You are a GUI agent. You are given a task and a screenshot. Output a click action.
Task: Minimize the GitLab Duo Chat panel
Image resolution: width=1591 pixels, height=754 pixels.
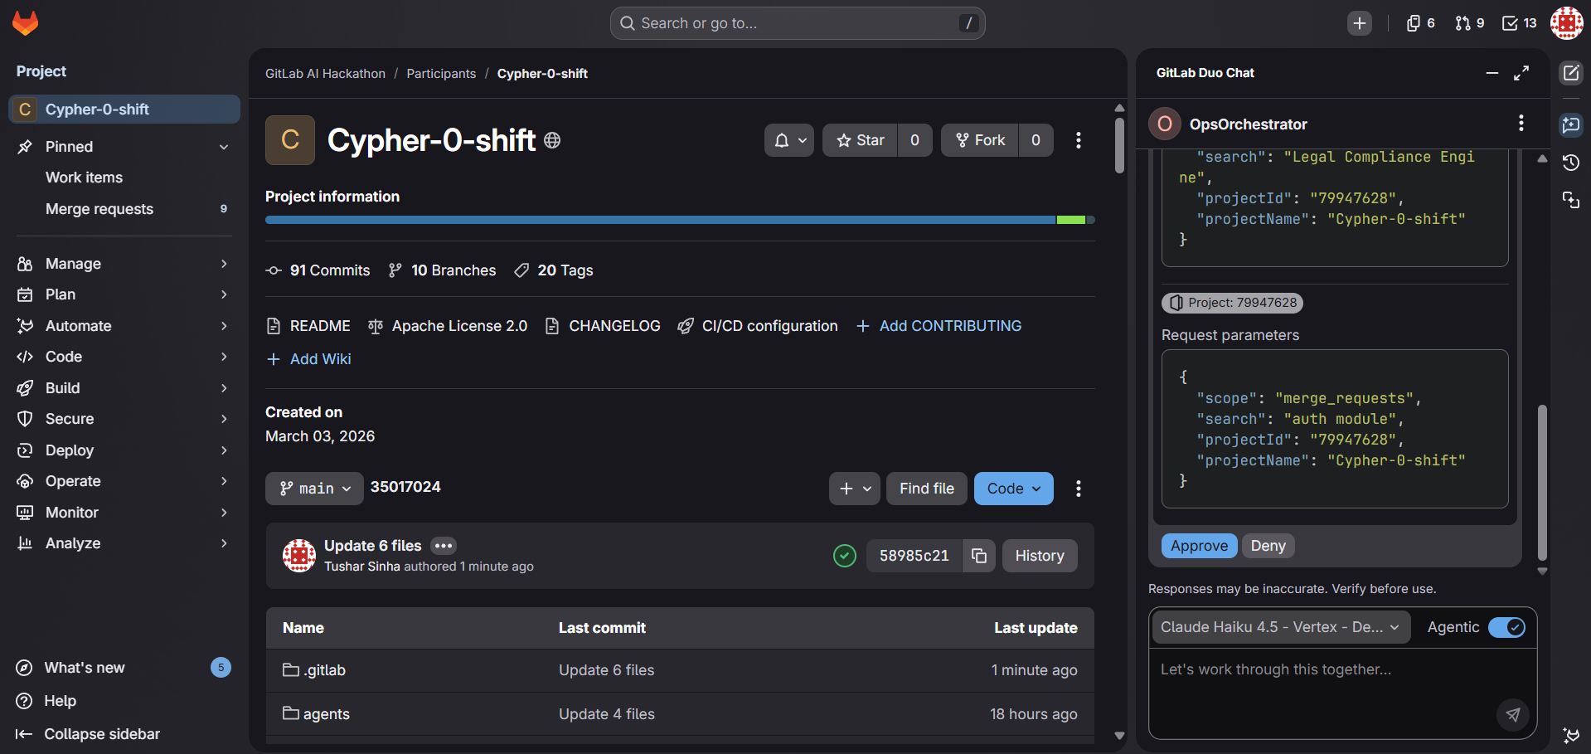click(1492, 73)
